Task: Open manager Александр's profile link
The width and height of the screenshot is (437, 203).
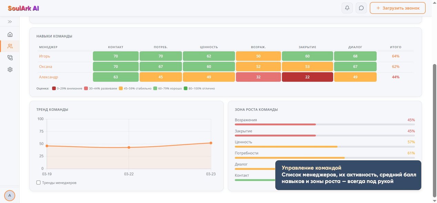Action: (x=49, y=77)
